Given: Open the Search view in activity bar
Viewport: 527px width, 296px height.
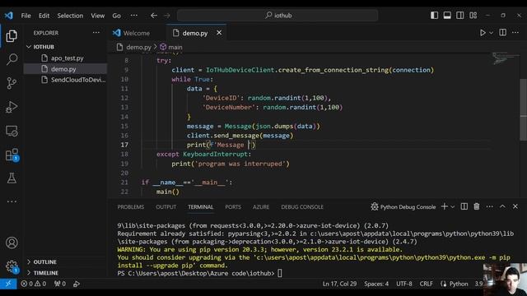Looking at the screenshot, I should pos(12,59).
